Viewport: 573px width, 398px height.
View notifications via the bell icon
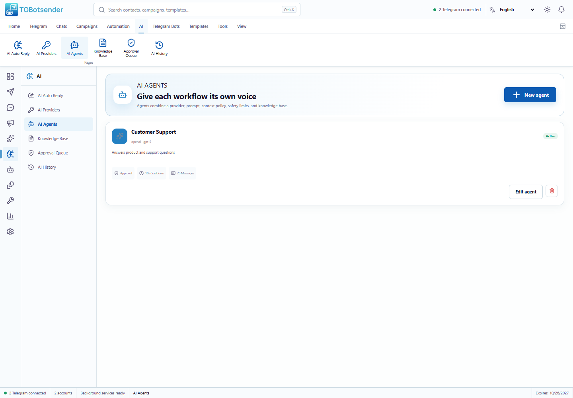tap(561, 10)
